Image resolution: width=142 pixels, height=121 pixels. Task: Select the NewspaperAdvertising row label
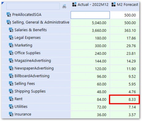pyautogui.click(x=34, y=68)
